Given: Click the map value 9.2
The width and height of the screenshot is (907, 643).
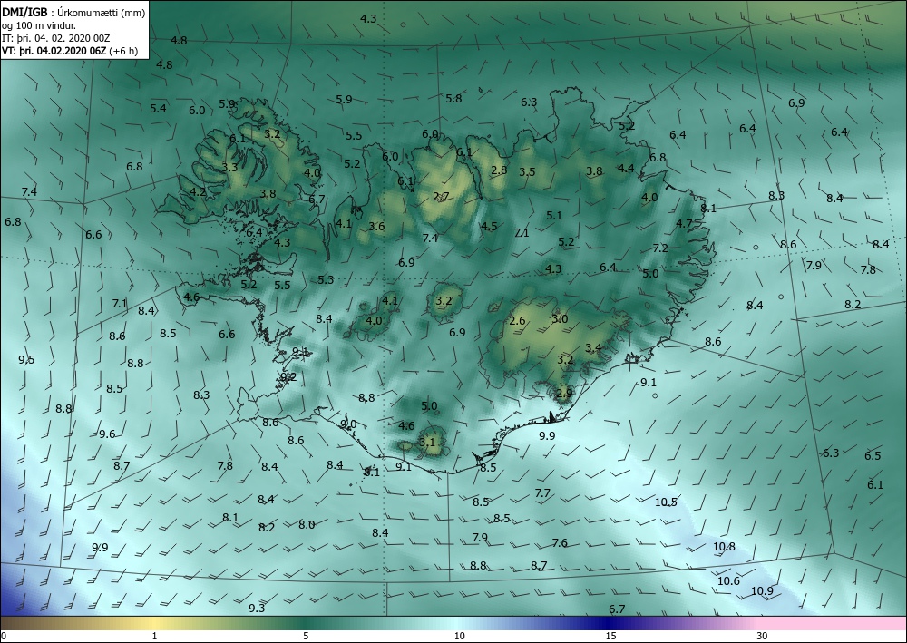Looking at the screenshot, I should tap(288, 377).
